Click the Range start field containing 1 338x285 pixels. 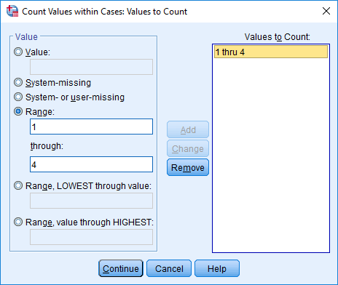pos(91,127)
